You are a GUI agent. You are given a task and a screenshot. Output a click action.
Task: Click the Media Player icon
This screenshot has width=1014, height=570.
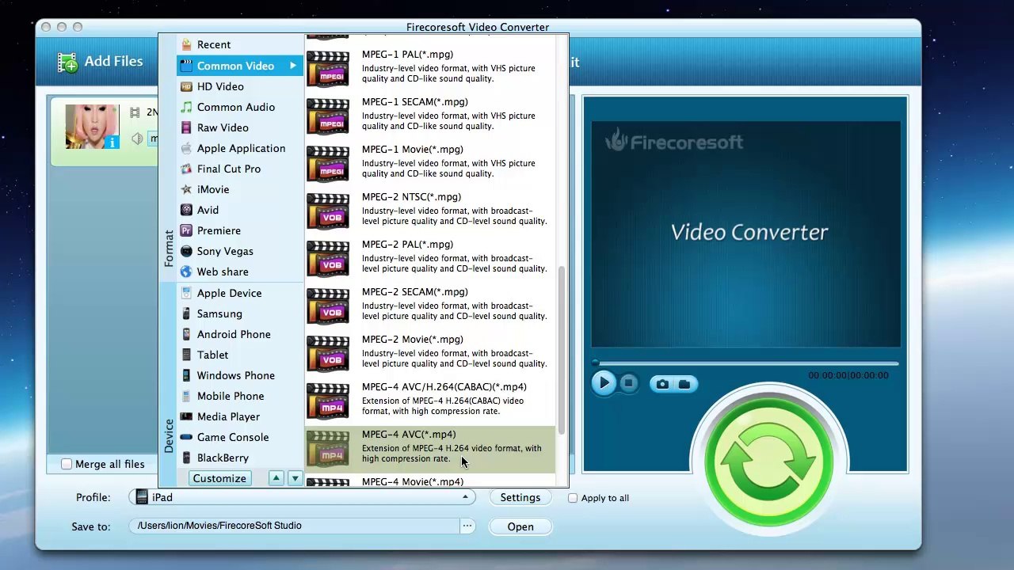pos(186,416)
